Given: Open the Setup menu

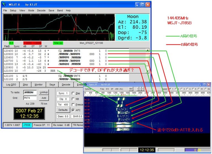Looking at the screenshot, I should click(x=13, y=10).
